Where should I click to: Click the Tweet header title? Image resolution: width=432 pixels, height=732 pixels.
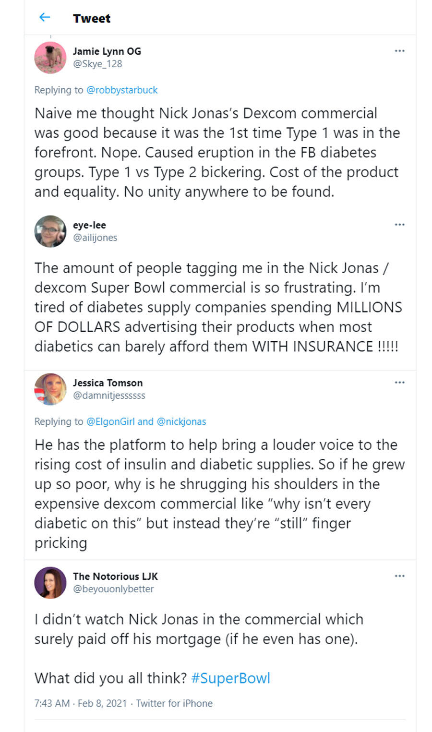(x=92, y=19)
